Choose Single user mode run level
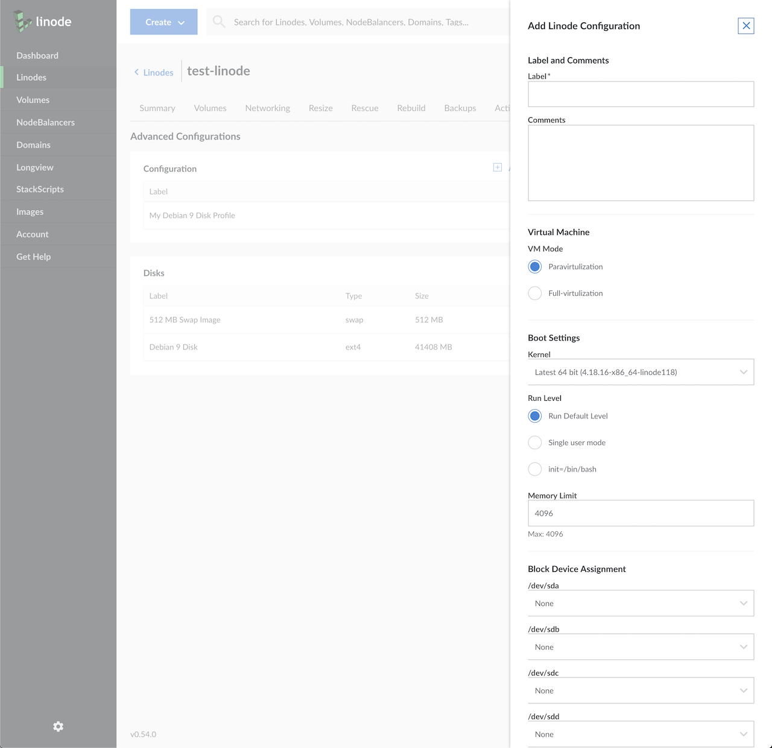 (535, 443)
